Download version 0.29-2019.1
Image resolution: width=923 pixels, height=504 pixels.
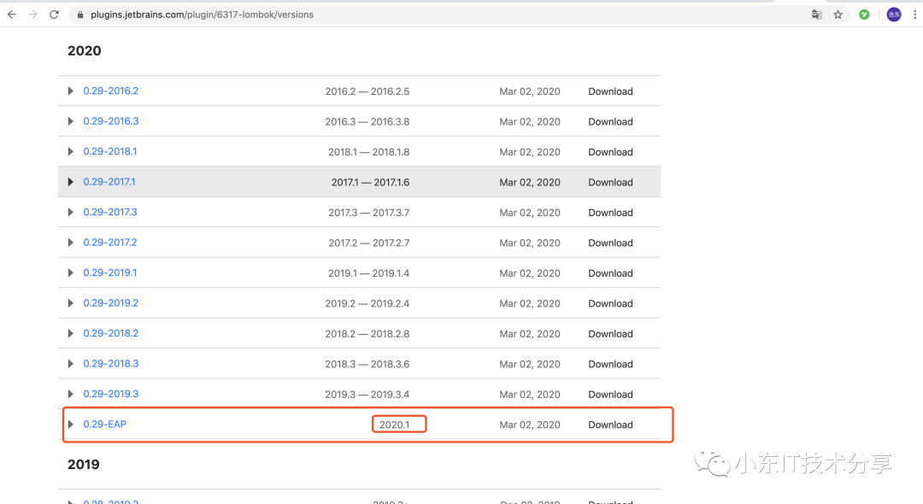[x=610, y=273]
